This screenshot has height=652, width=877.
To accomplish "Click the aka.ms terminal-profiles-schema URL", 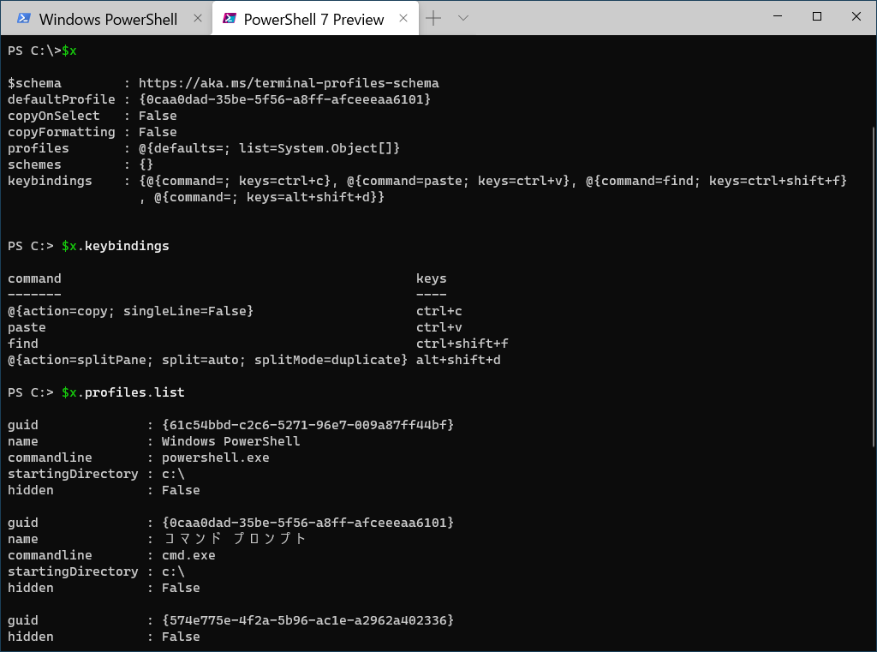I will (289, 83).
